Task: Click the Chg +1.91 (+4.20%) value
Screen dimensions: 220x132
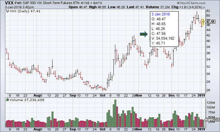Action: [x=187, y=7]
